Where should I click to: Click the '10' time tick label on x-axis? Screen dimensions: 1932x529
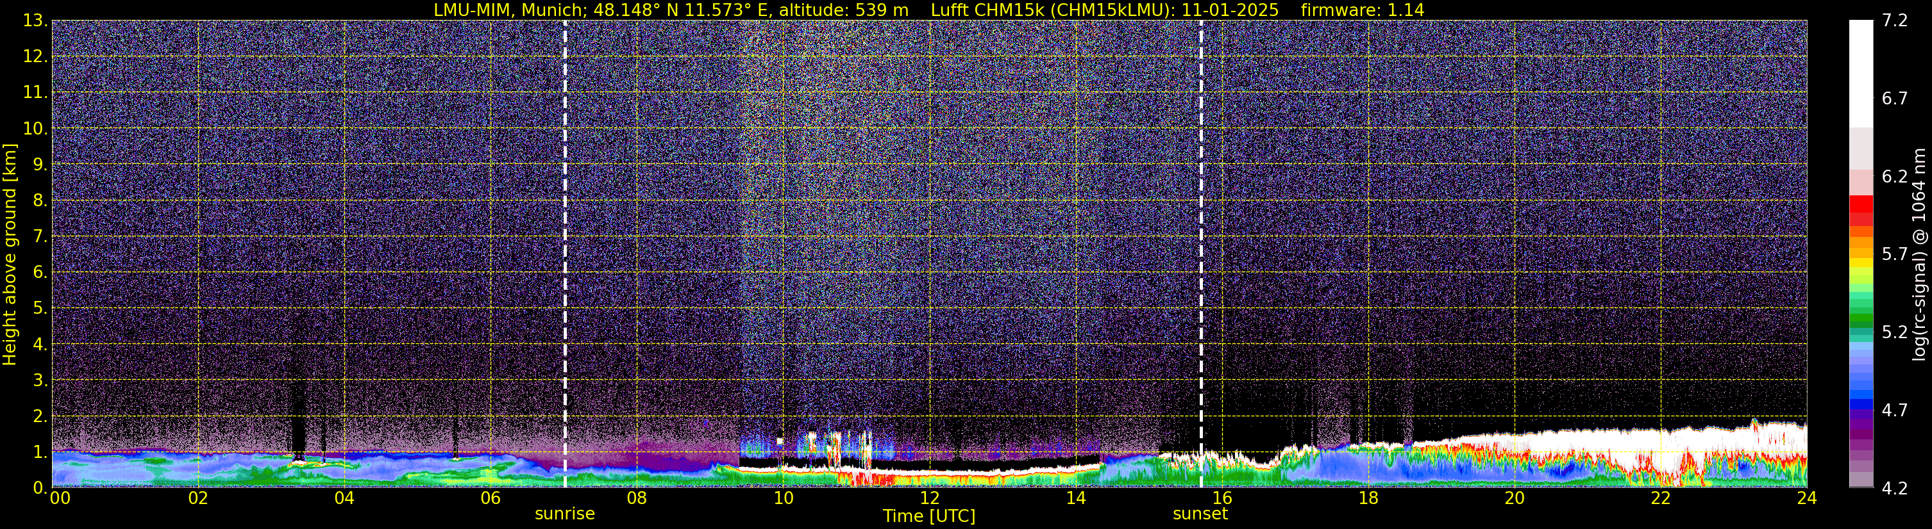point(783,498)
